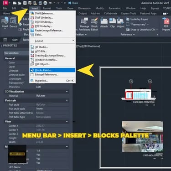Click the Open file icon in quick access toolbar
171x171 pixels.
click(20, 3)
